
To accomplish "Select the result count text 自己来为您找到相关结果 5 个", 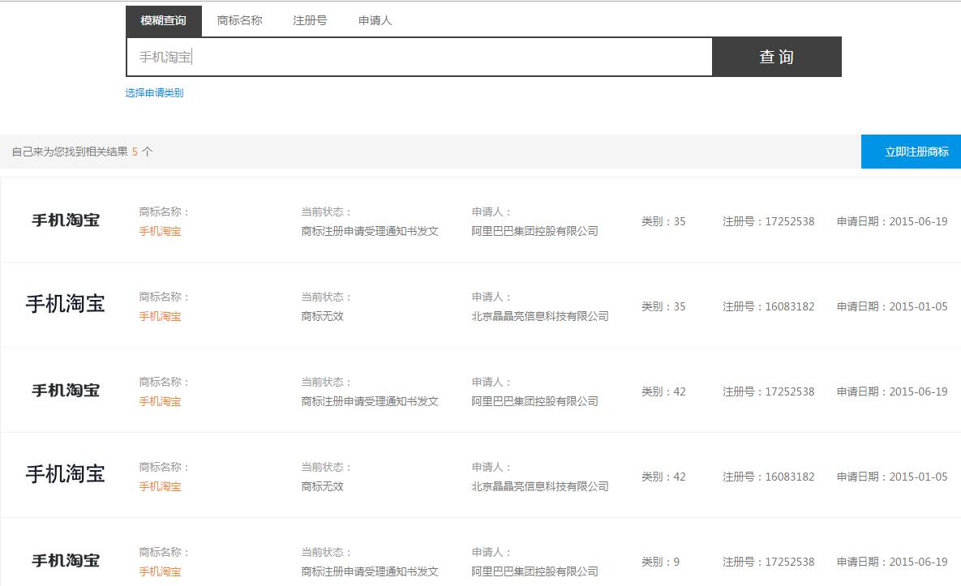I will pyautogui.click(x=82, y=152).
